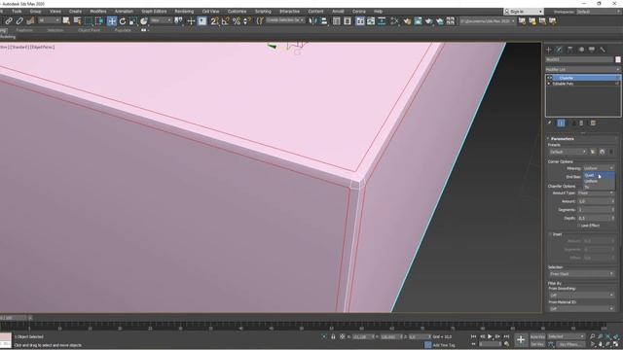Open the From Smoothing dropdown
623x350 pixels.
pyautogui.click(x=581, y=296)
